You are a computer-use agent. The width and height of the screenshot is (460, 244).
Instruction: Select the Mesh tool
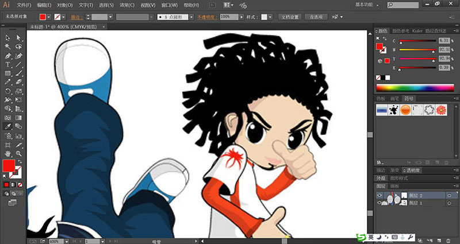coord(8,118)
